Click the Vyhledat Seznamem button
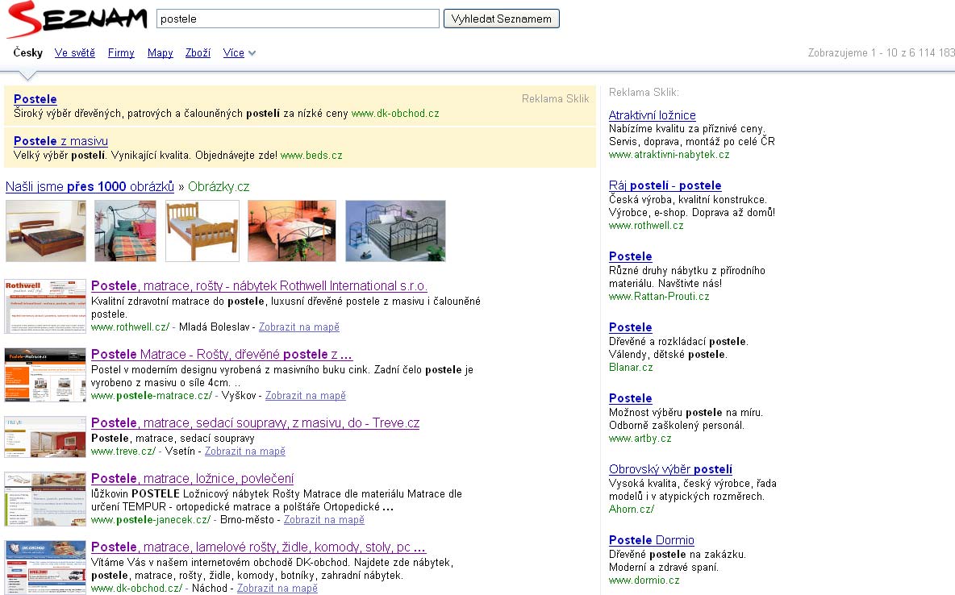This screenshot has height=595, width=955. click(x=501, y=19)
